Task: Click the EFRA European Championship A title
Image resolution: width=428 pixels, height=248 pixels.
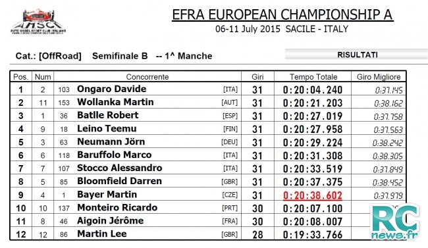Action: [282, 14]
